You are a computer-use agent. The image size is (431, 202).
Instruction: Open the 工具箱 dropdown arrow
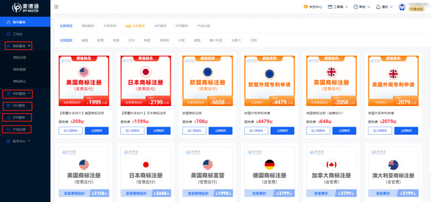click(x=346, y=7)
